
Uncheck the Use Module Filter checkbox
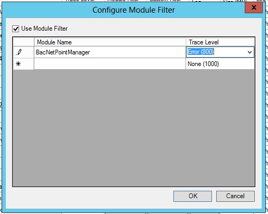tap(15, 29)
